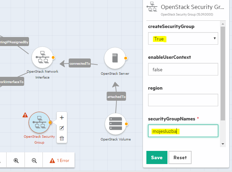The image size is (232, 172).
Task: Click the orange connector dot on the OpenStack Server node
Action: (126, 58)
